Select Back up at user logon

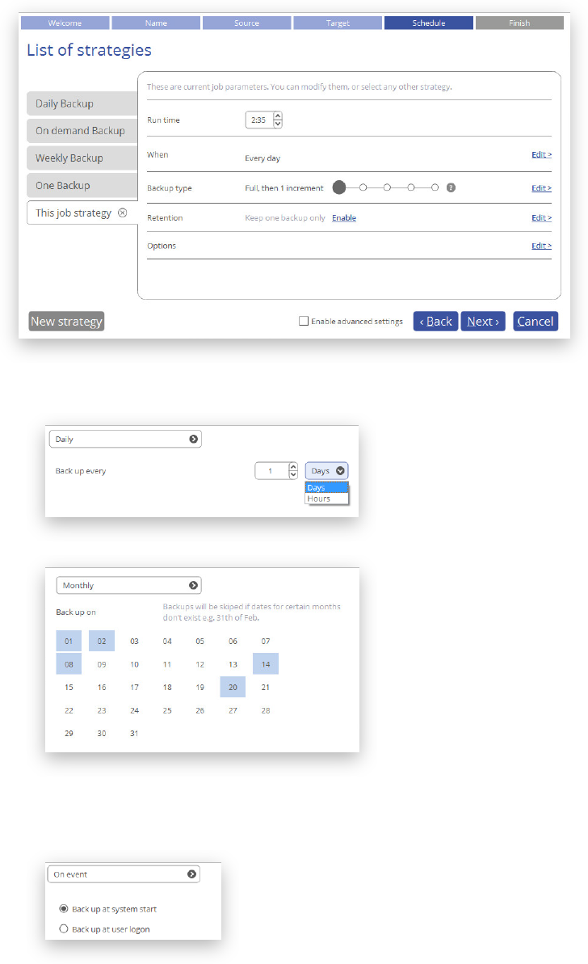coord(64,929)
